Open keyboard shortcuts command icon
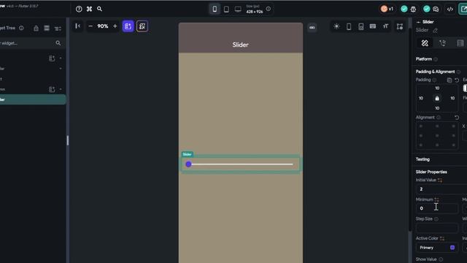This screenshot has height=263, width=467. tap(89, 9)
